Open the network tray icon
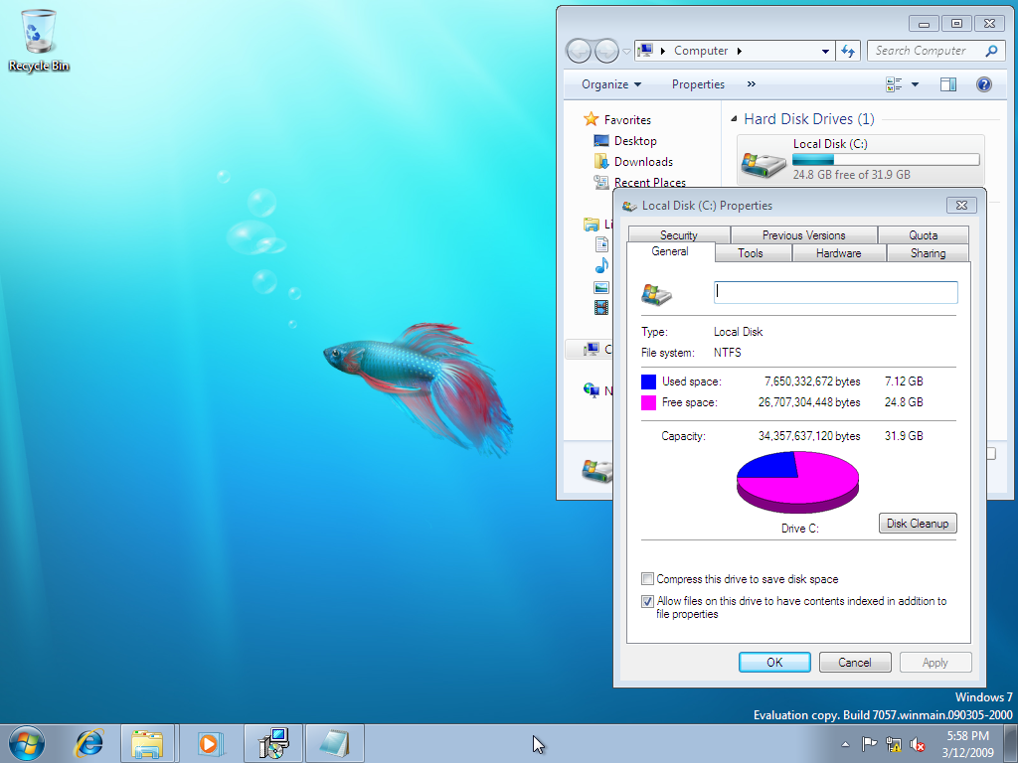 [x=894, y=743]
